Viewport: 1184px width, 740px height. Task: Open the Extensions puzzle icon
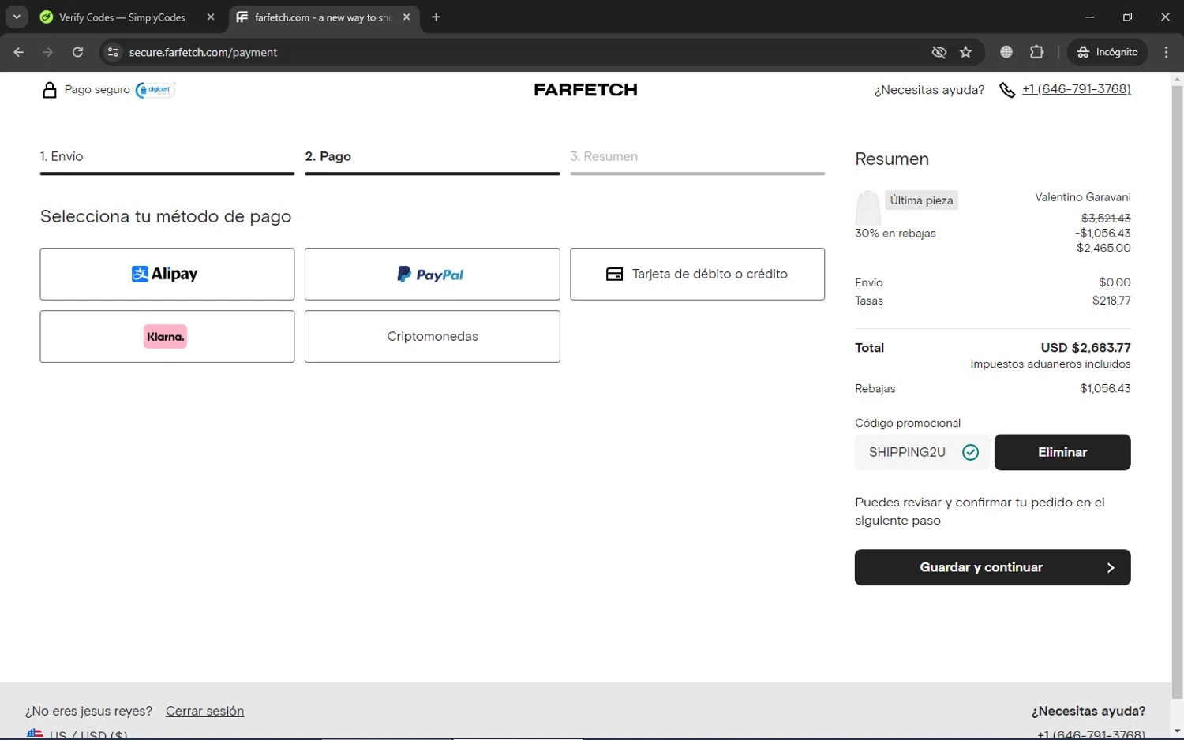point(1036,52)
